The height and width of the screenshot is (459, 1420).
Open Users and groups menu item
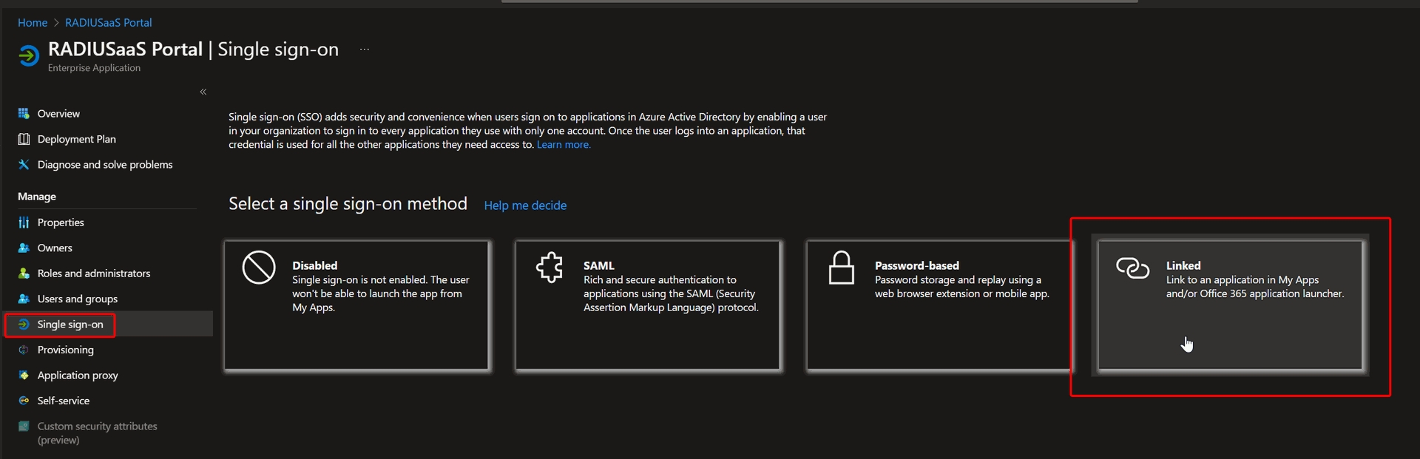(77, 299)
